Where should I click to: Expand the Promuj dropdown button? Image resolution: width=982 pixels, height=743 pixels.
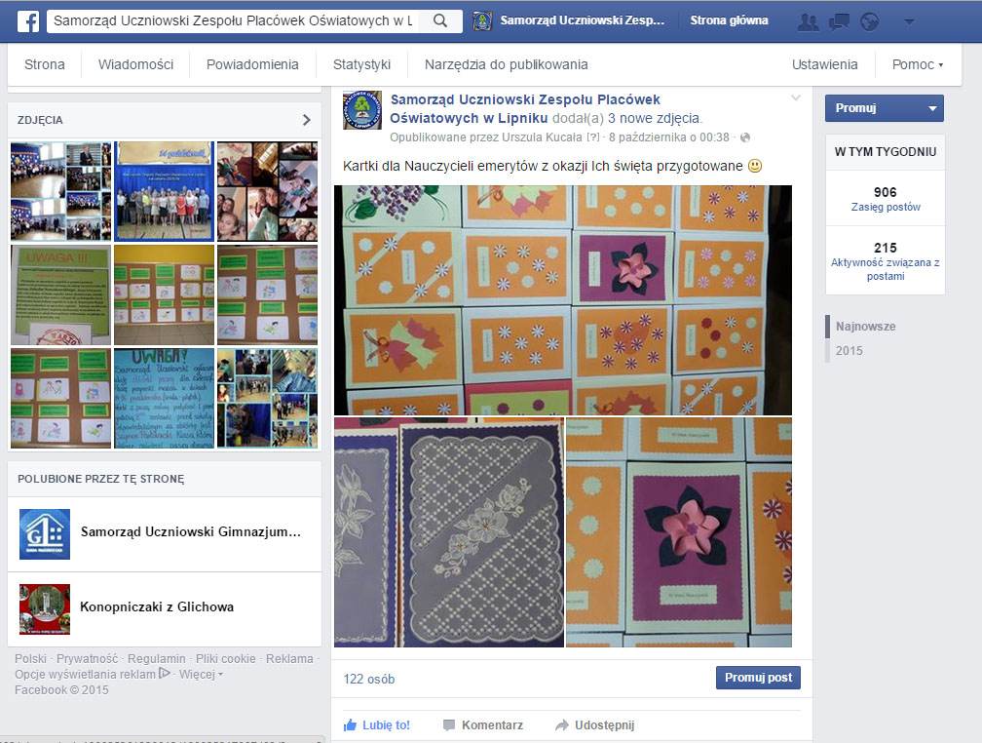pyautogui.click(x=933, y=108)
